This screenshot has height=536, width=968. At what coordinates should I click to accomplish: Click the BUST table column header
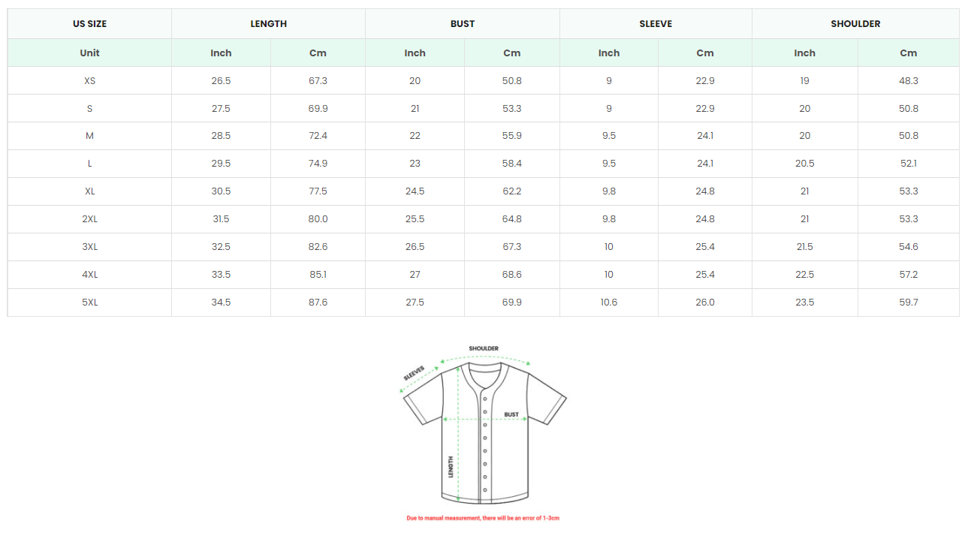463,24
